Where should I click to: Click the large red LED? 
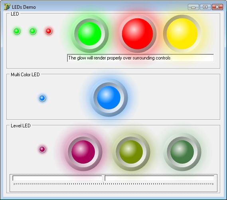coord(138,34)
